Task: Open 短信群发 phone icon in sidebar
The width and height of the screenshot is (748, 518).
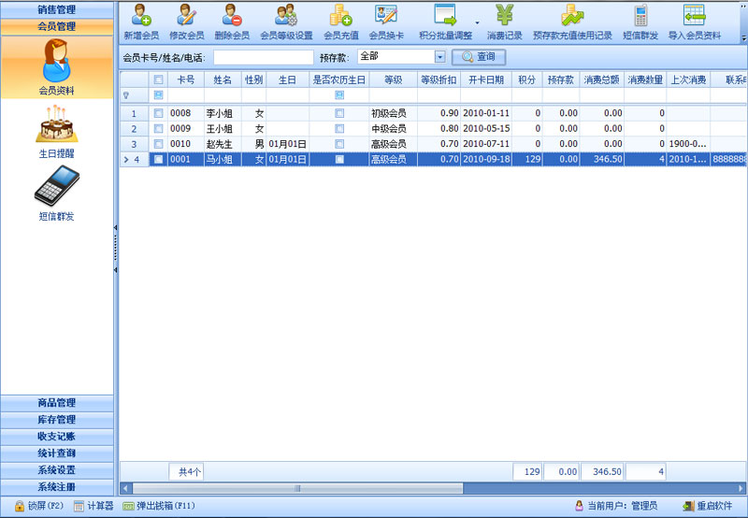Action: click(x=56, y=185)
